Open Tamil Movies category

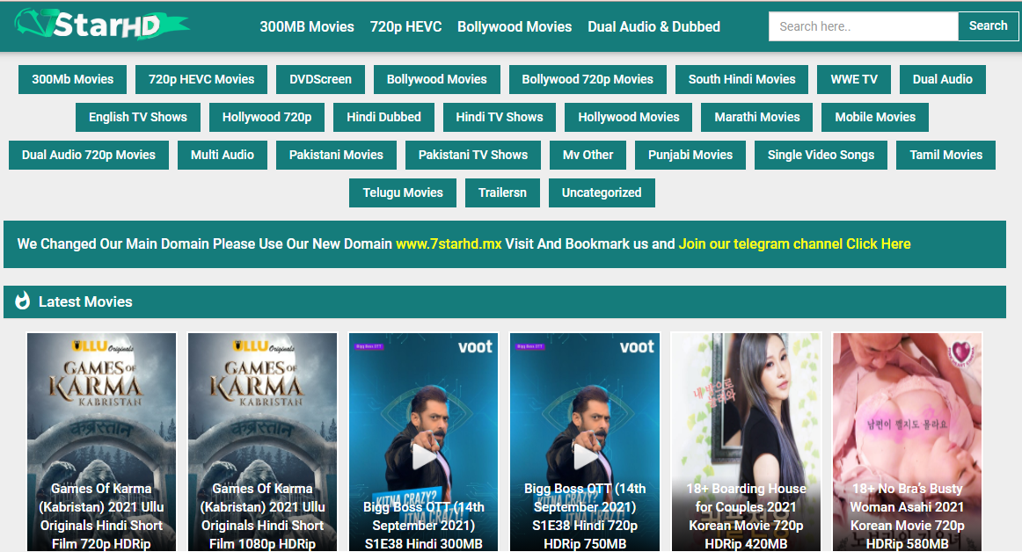point(945,155)
